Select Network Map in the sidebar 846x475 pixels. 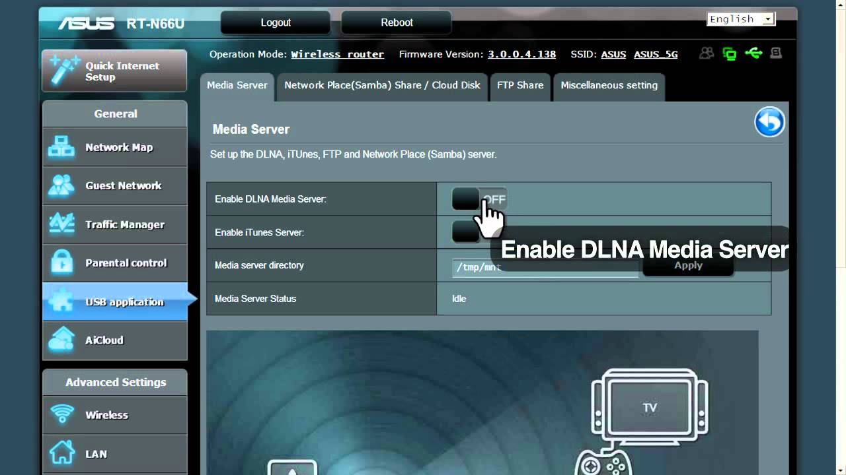coord(115,147)
